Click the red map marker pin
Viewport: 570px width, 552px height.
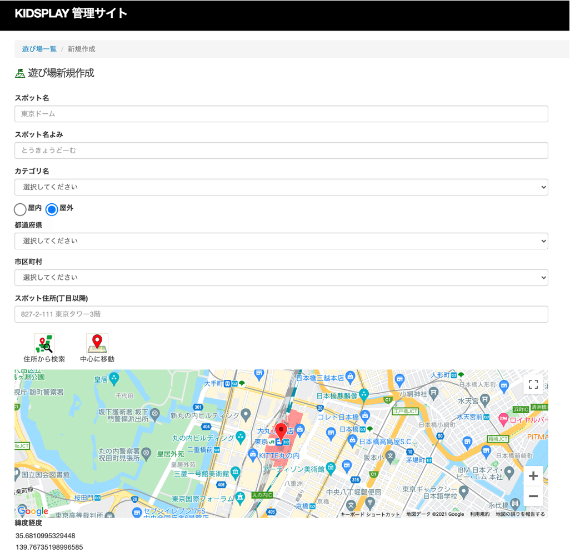point(281,431)
